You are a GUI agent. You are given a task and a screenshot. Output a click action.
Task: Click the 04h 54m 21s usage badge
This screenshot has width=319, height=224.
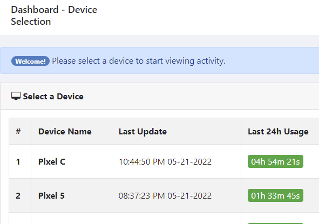point(275,161)
